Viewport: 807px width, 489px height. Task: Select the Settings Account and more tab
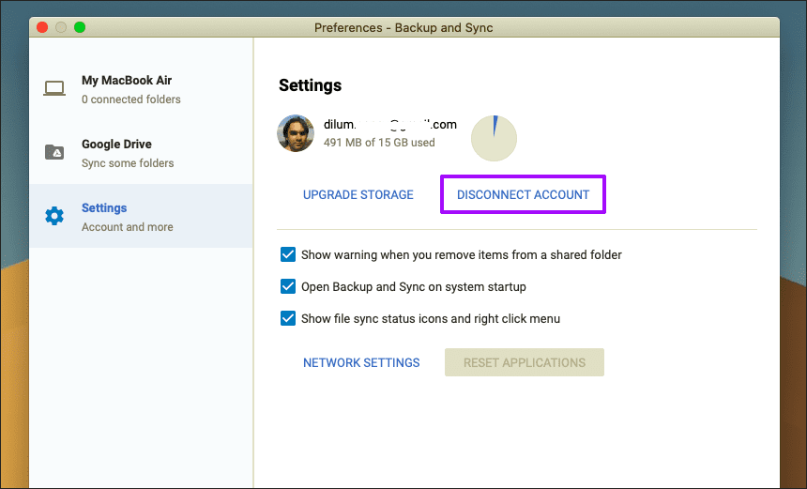[x=141, y=216]
